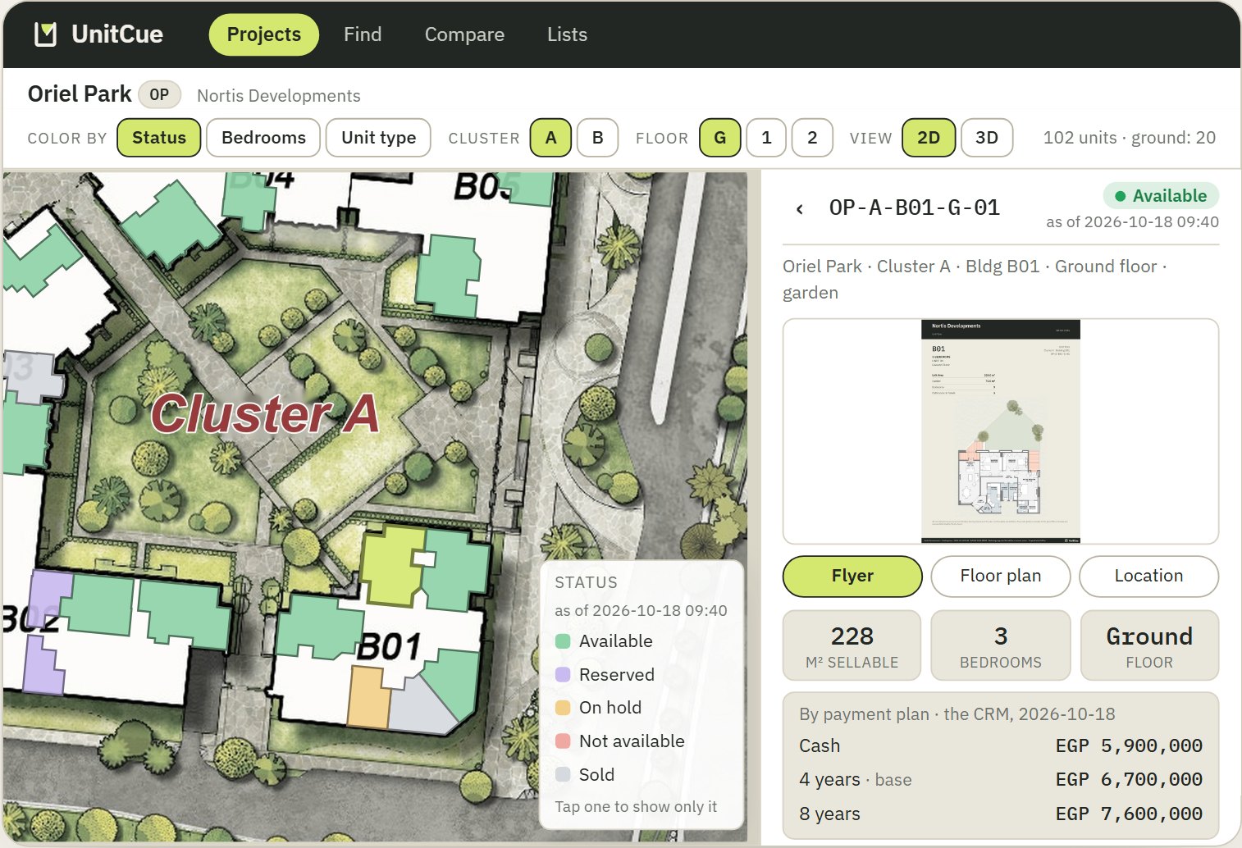
Task: Open the Lists tab
Action: 568,34
